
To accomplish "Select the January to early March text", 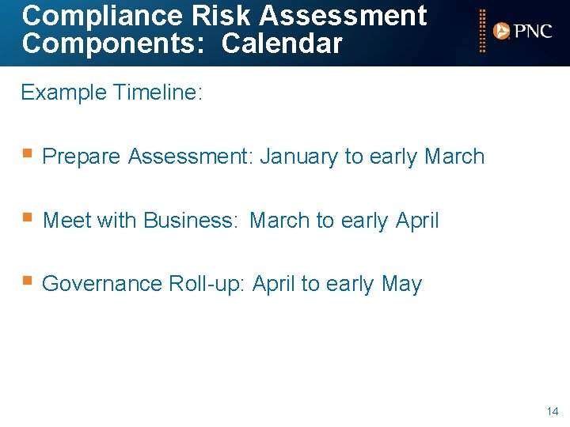I will pos(372,157).
